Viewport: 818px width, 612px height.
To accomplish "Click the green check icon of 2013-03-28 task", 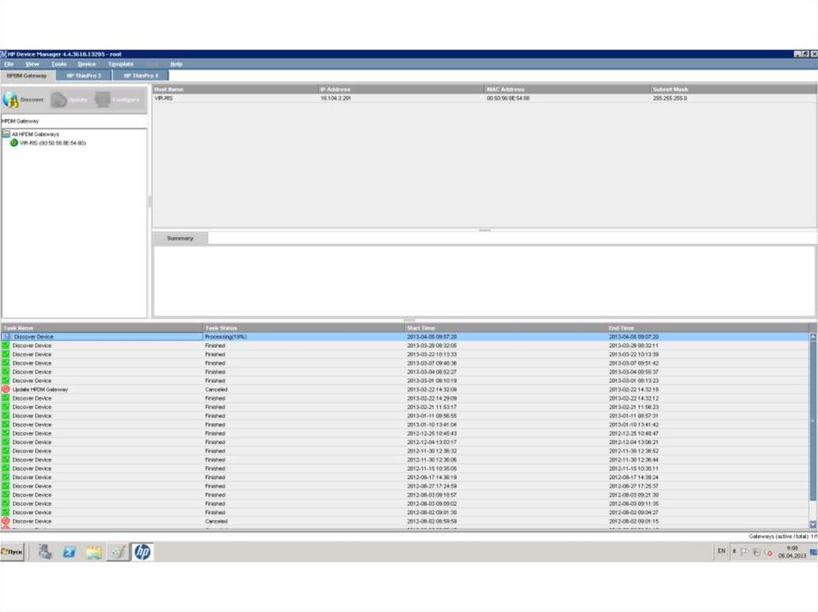I will coord(6,345).
